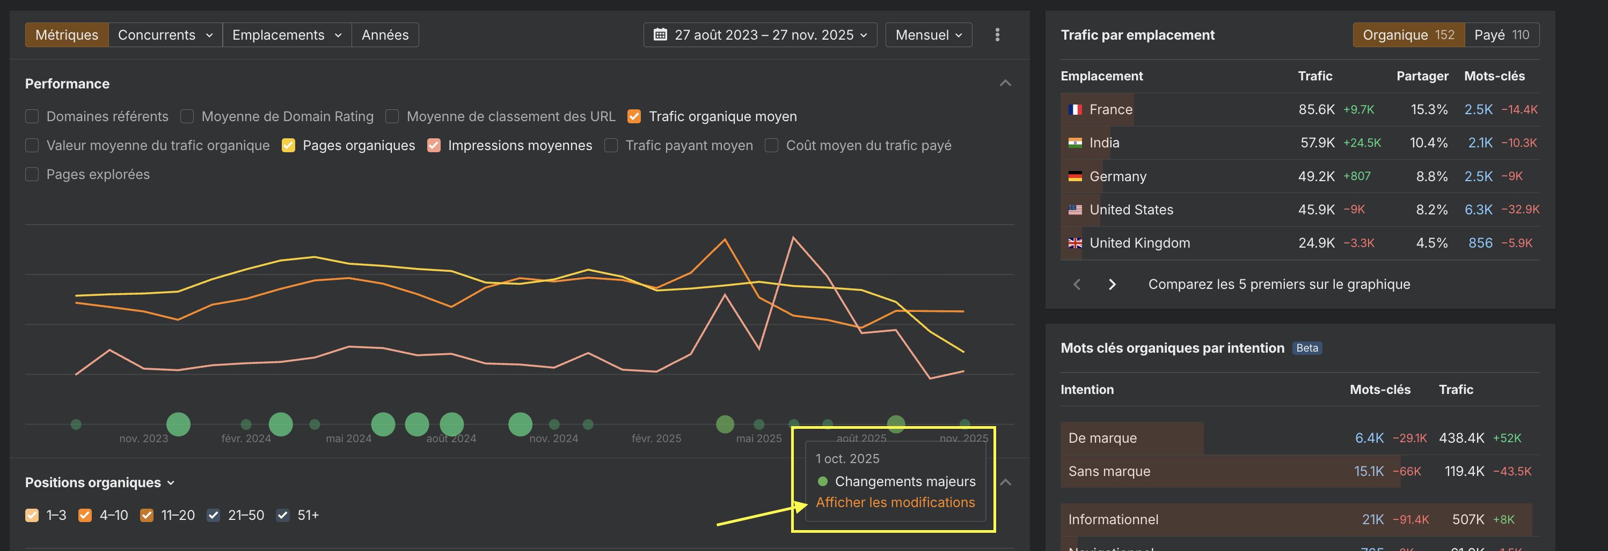This screenshot has height=551, width=1608.
Task: Click the United Kingdom flag icon
Action: [1075, 243]
